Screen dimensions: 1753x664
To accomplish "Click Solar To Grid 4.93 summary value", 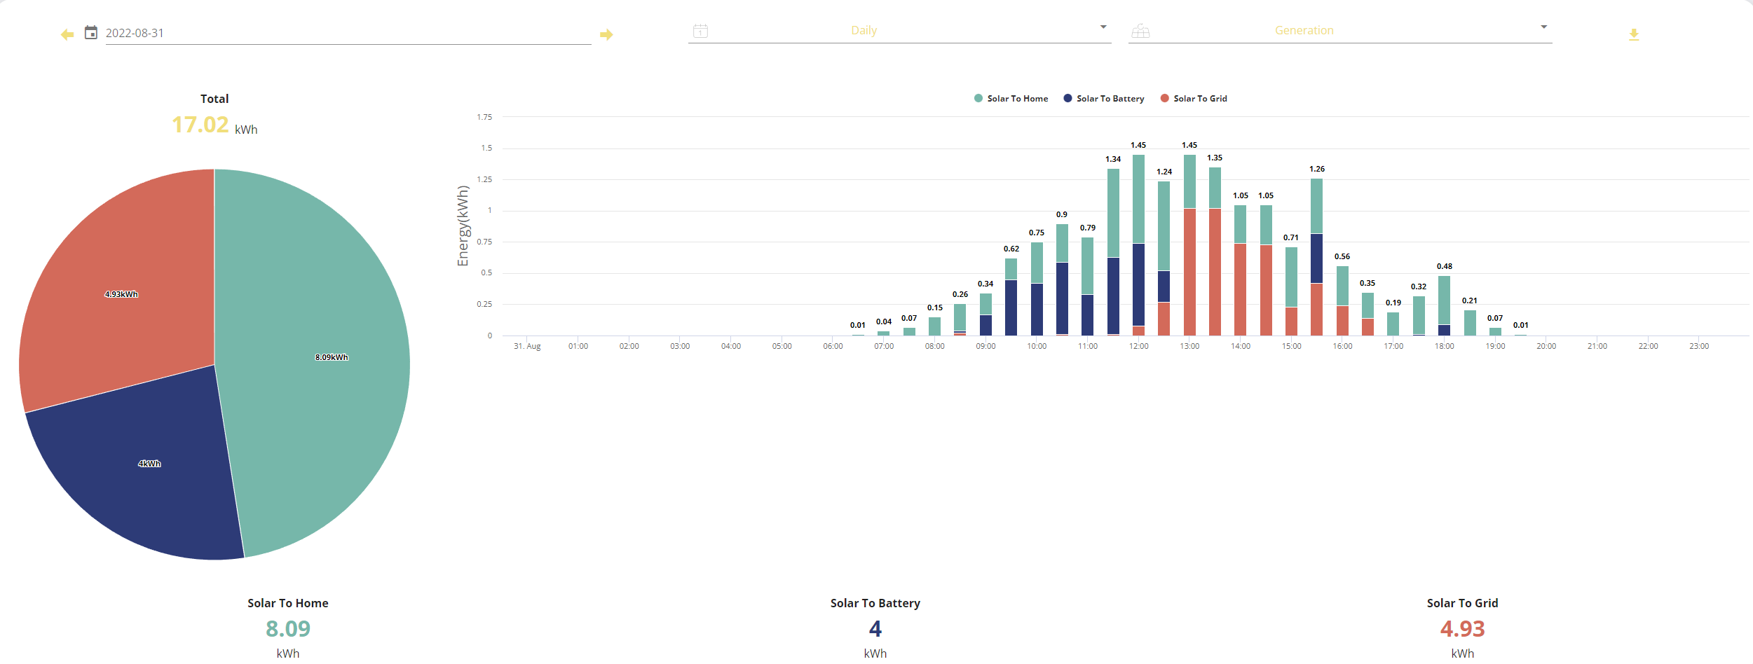I will pyautogui.click(x=1463, y=629).
